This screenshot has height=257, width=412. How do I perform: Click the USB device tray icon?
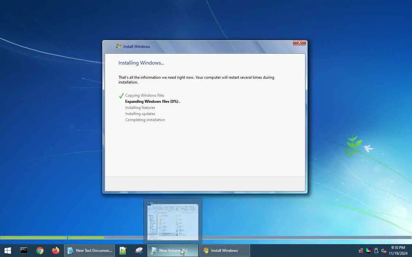376,251
